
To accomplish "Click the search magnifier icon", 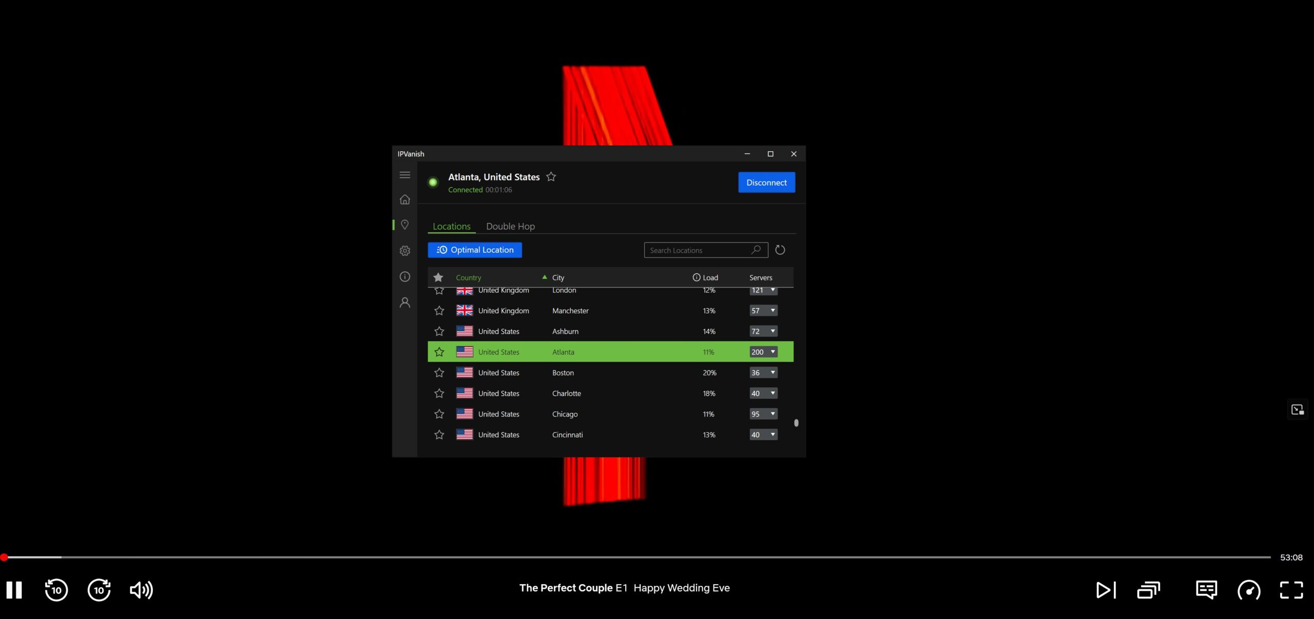I will coord(756,250).
